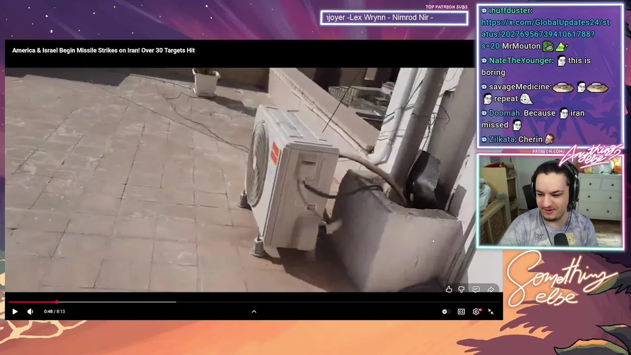Open the video comments icon
Screen dimensions: 631x355
click(x=476, y=289)
